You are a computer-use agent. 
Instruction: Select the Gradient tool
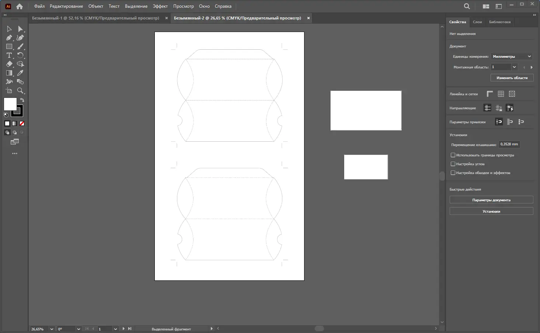click(9, 73)
